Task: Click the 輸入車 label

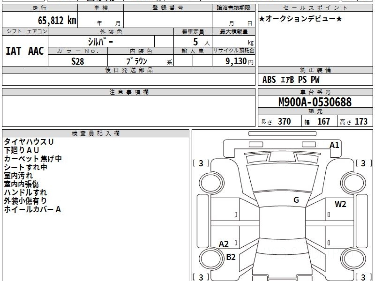Action: pos(193,51)
